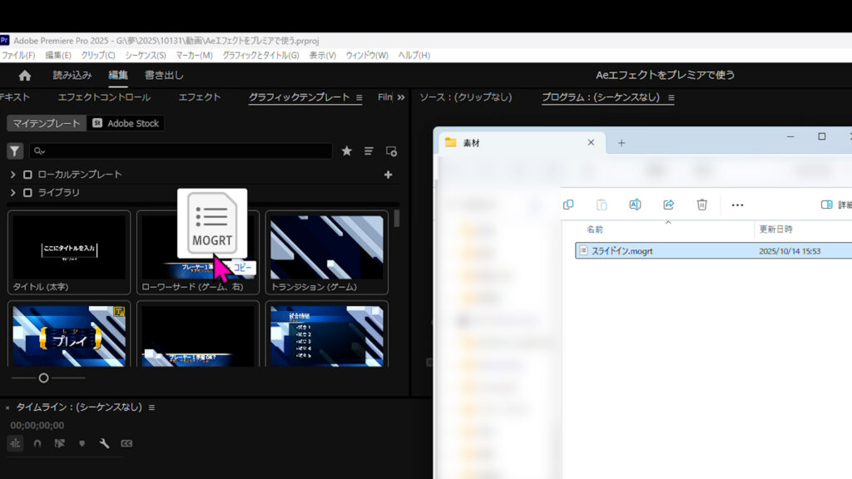Click the thumbnail size slider handle

tap(43, 378)
